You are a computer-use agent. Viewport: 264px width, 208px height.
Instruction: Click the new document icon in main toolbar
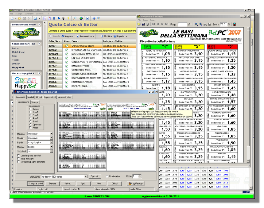(12, 18)
